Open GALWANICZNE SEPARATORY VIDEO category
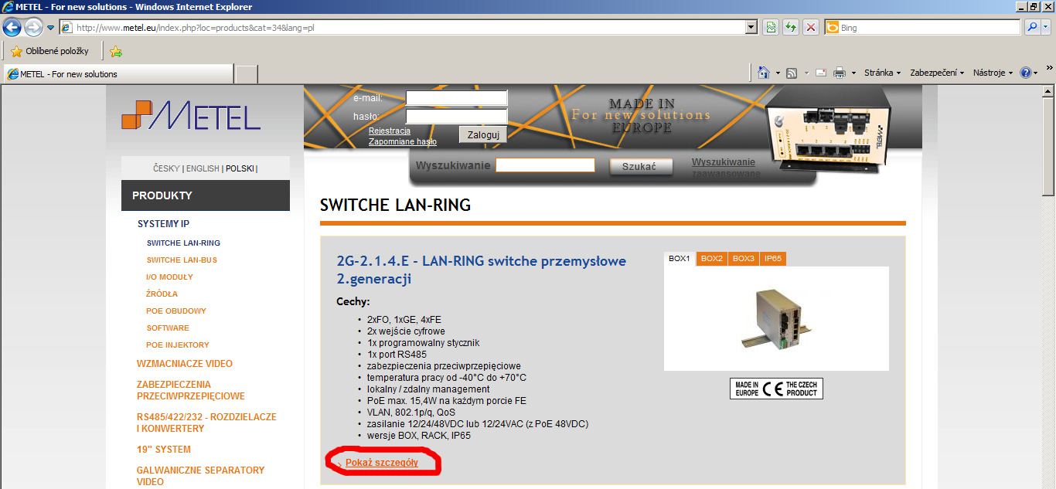Screen dimensions: 1056x489 tap(201, 476)
